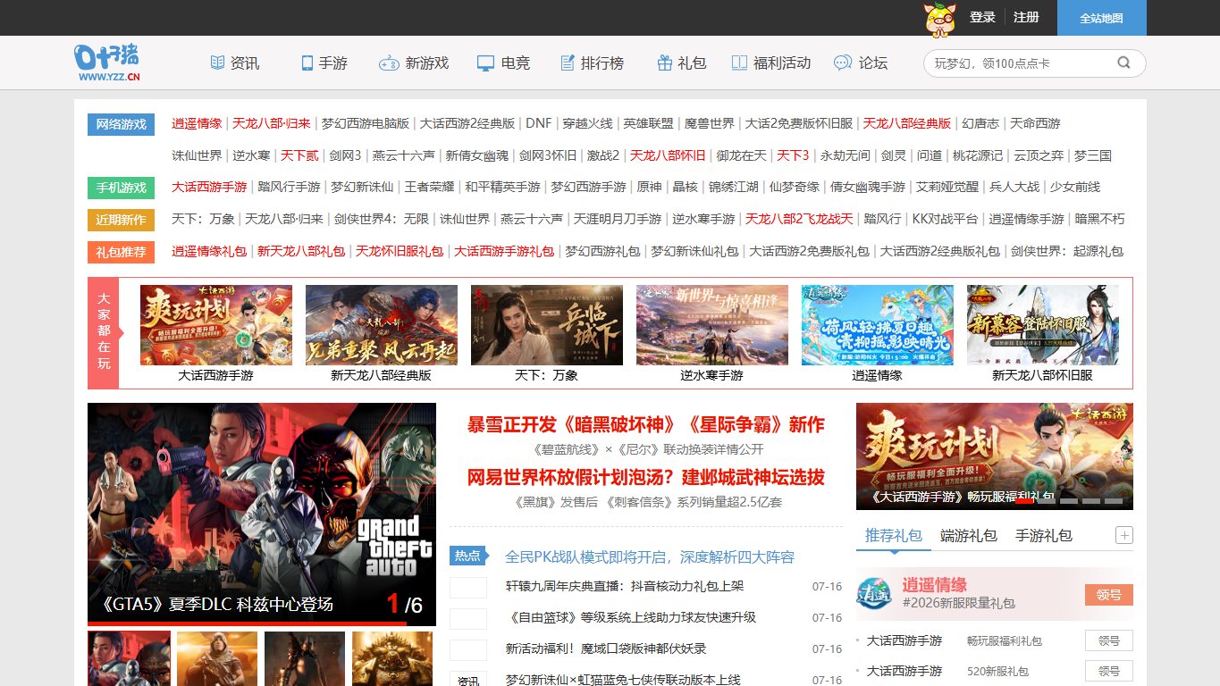Open 新活动福利！魔域口袋版 news item

click(x=606, y=649)
